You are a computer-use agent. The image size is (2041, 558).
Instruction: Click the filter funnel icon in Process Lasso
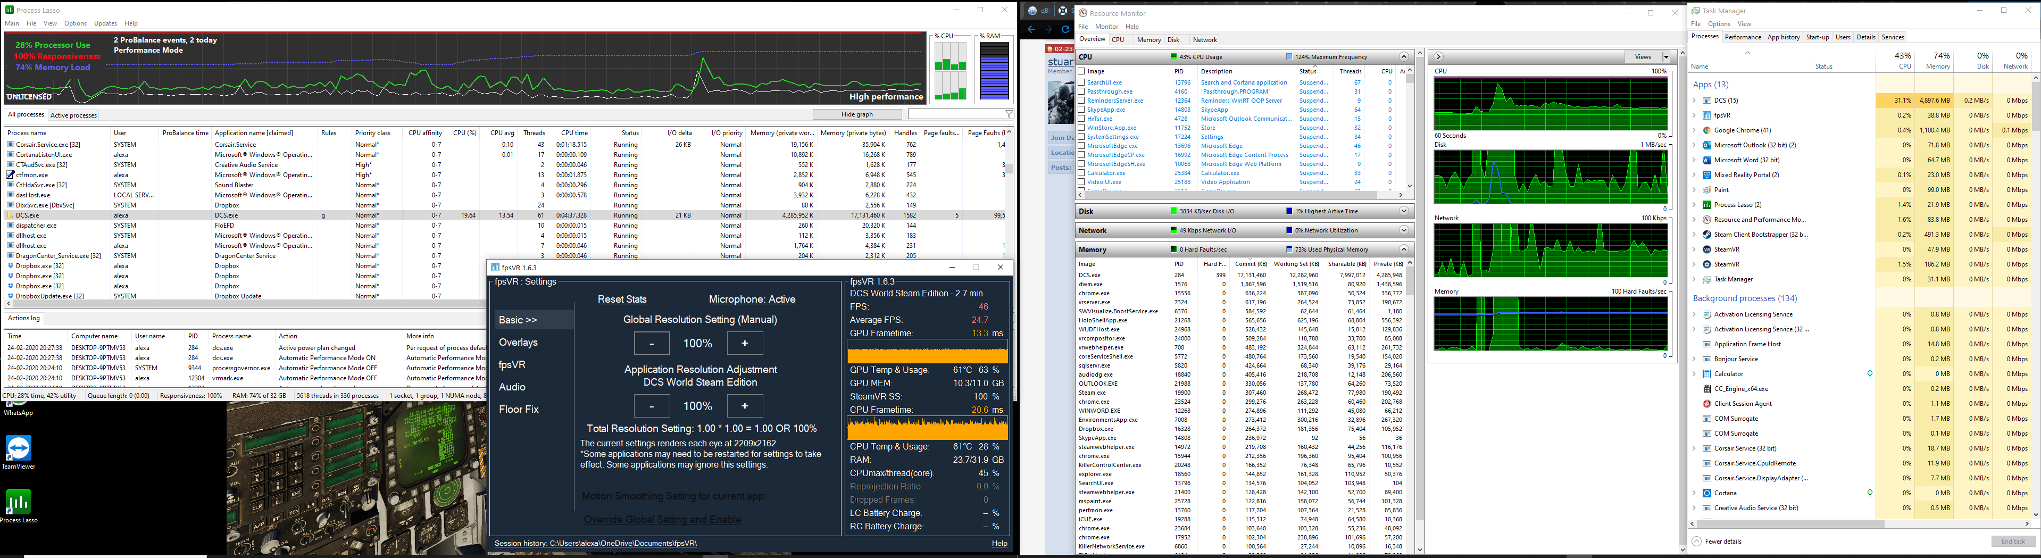coord(1009,114)
